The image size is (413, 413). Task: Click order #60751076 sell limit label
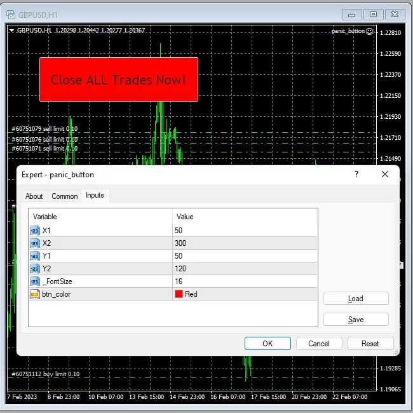44,139
